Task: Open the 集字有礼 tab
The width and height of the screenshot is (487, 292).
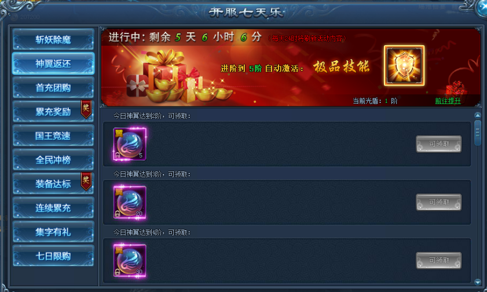Action: (53, 232)
